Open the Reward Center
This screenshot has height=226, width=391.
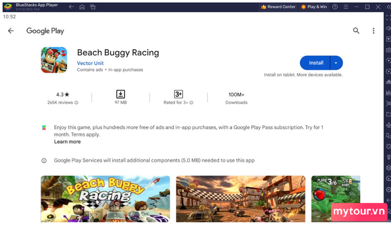(x=278, y=7)
